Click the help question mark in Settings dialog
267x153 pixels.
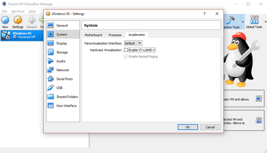[204, 14]
